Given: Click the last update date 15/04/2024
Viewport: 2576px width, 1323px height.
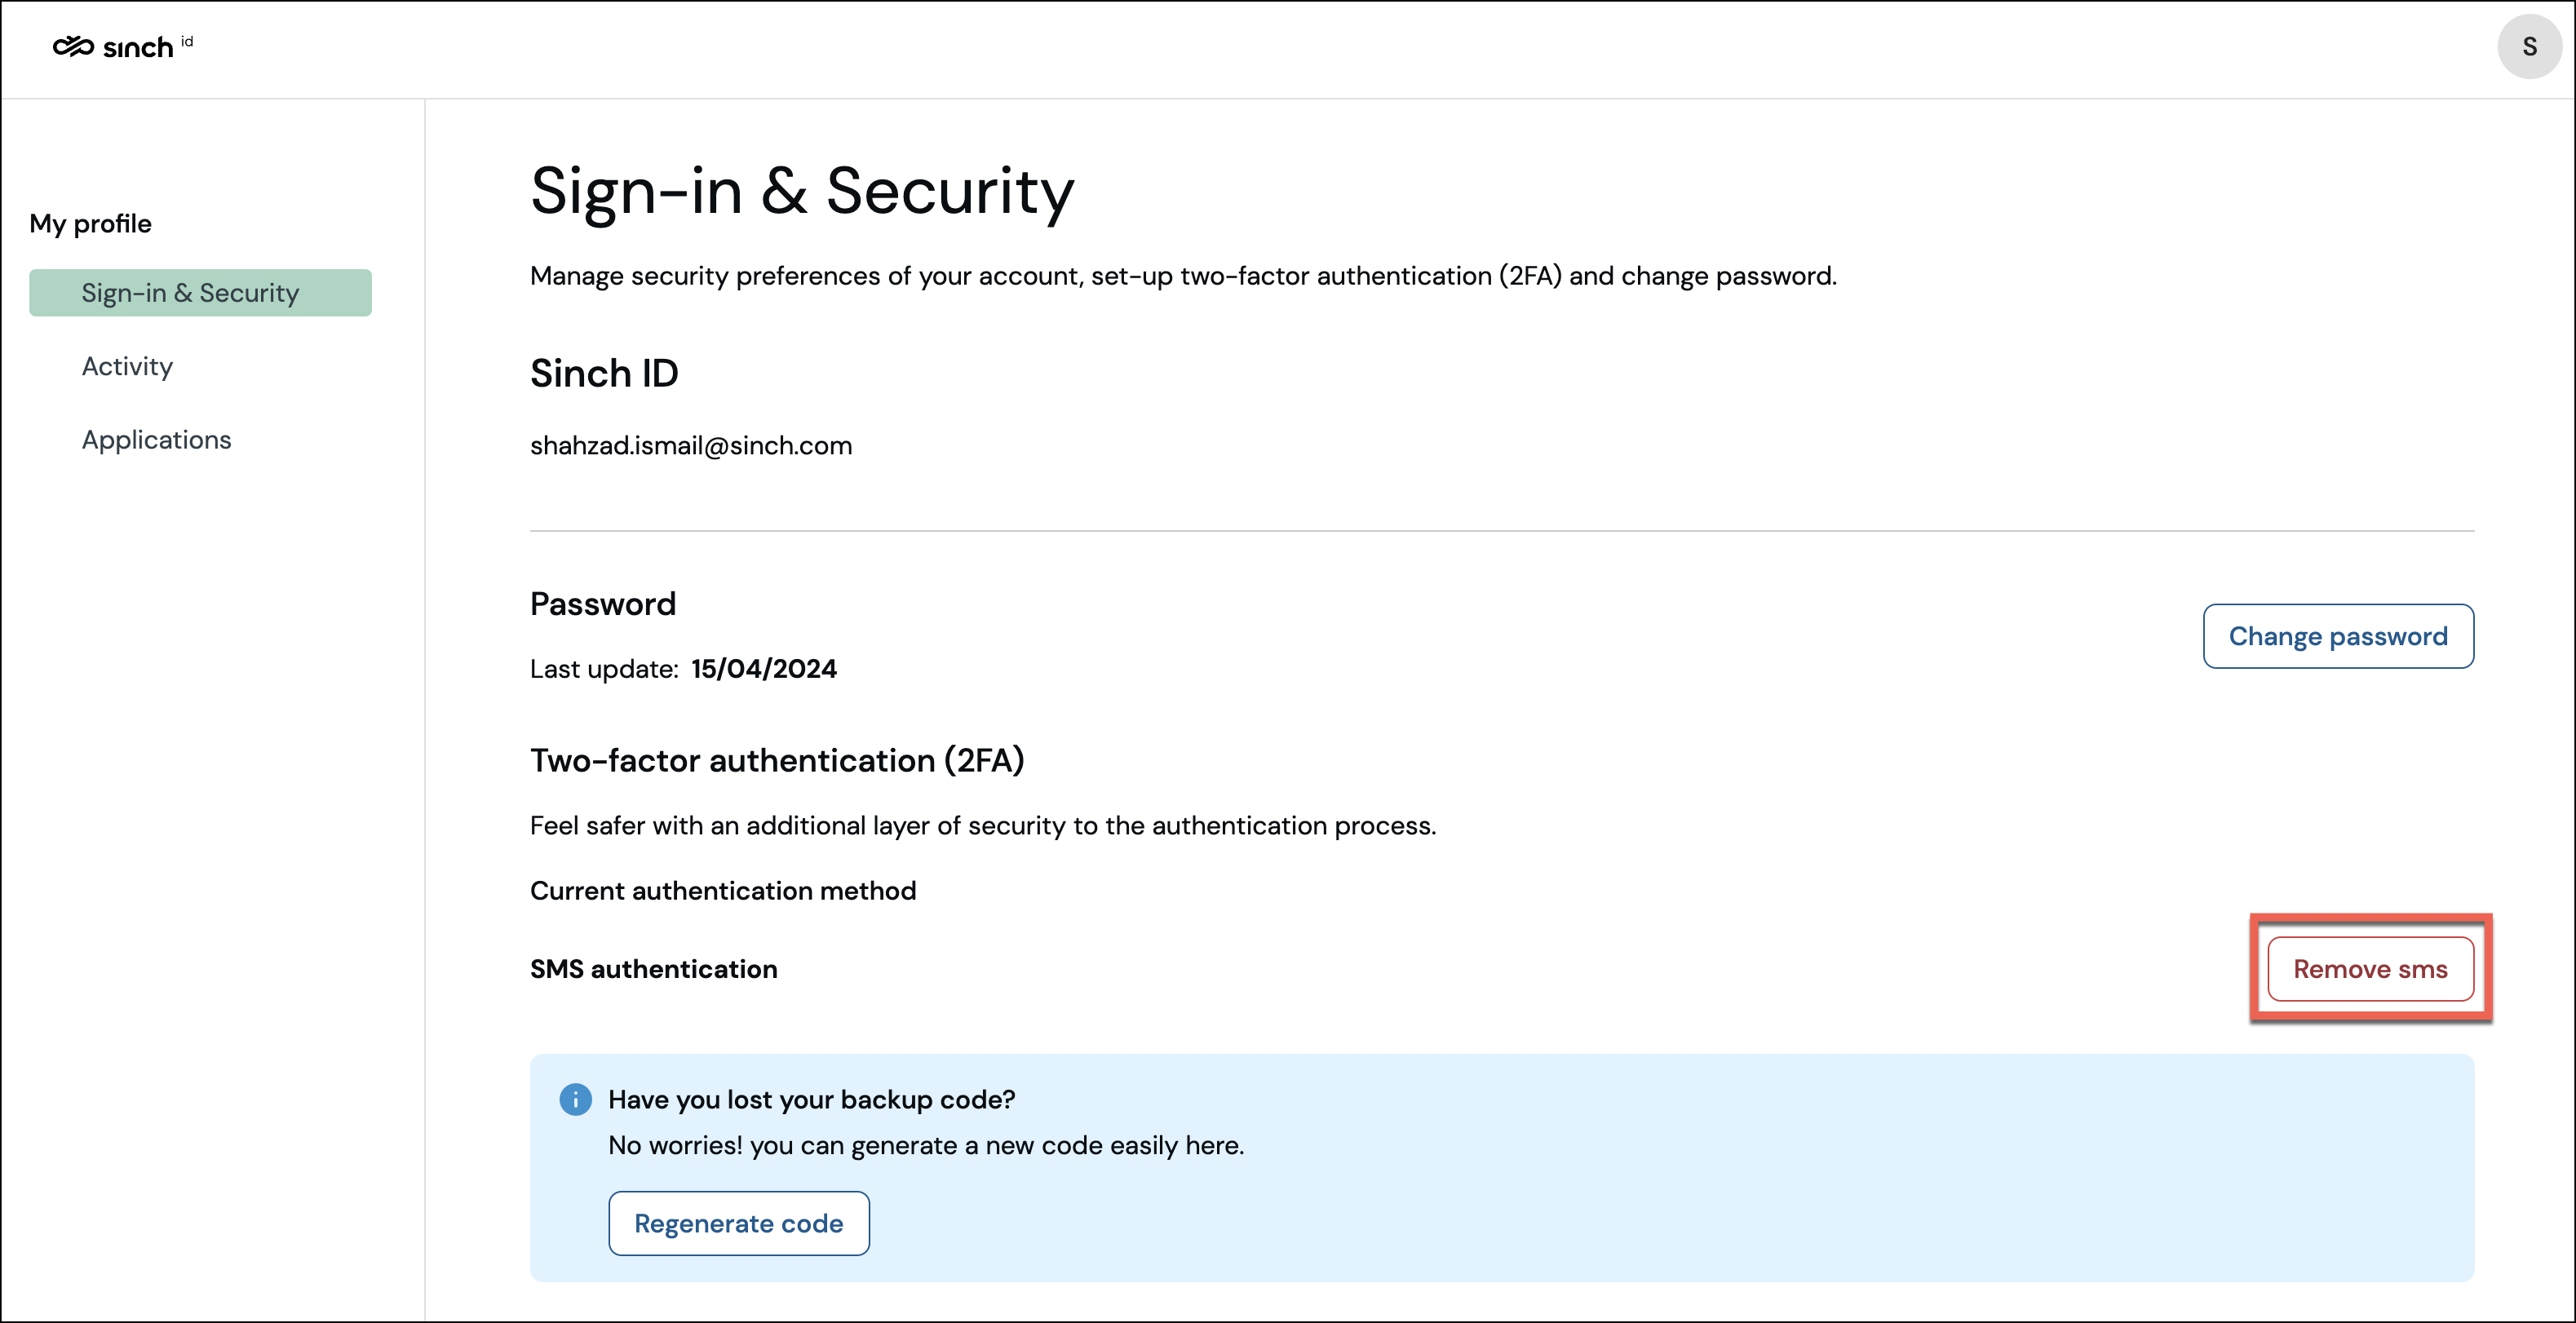Looking at the screenshot, I should pos(763,669).
